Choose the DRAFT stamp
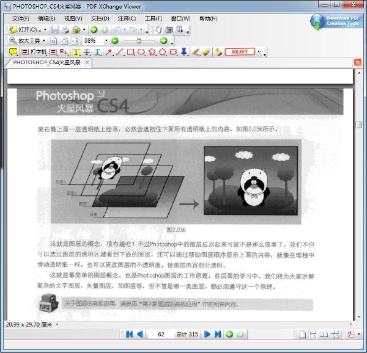Screen dimensions: 367x353 point(240,52)
